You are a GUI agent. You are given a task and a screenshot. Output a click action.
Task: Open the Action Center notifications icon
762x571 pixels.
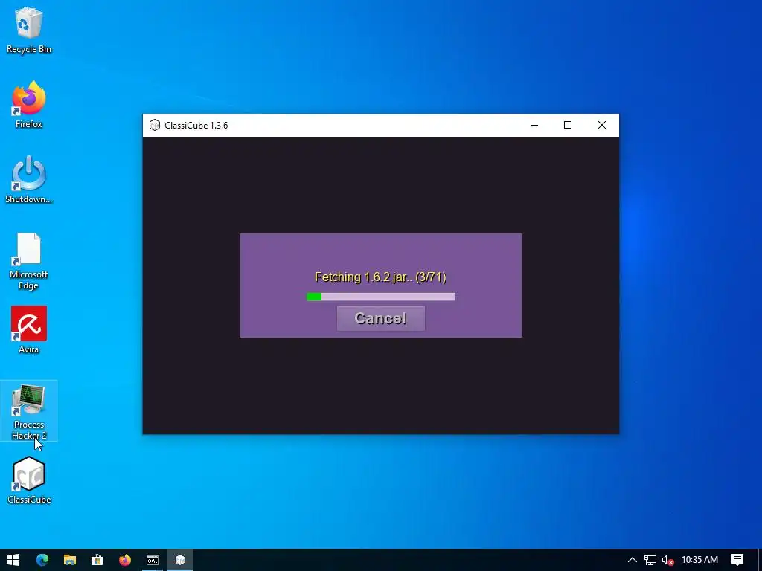click(737, 560)
